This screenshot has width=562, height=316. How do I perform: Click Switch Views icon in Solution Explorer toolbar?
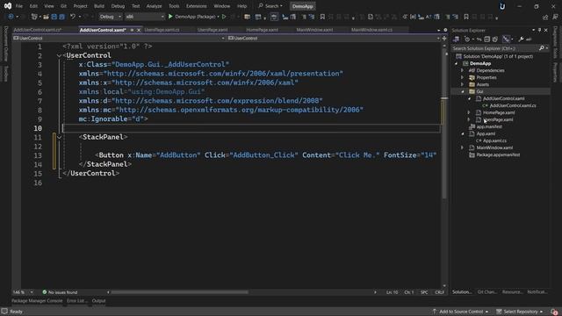point(457,39)
